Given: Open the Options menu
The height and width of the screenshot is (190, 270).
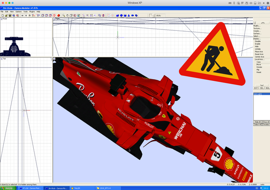Looking at the screenshot, I should (19, 12).
